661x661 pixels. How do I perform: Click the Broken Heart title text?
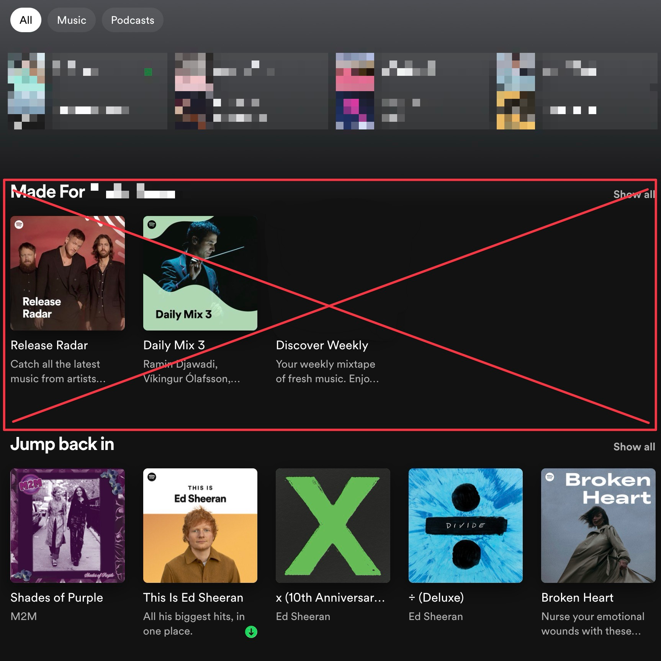click(x=577, y=597)
